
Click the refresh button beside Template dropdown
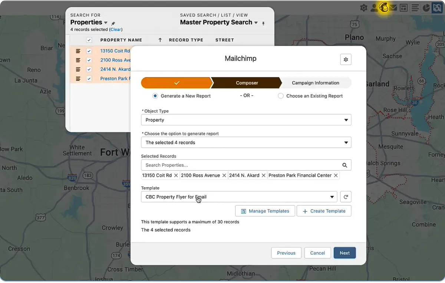pos(346,197)
